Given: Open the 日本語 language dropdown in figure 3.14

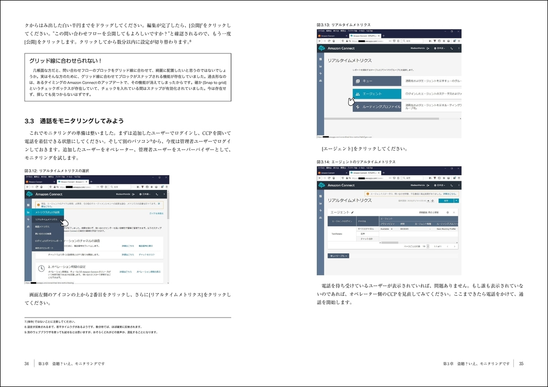Looking at the screenshot, I should click(440, 185).
